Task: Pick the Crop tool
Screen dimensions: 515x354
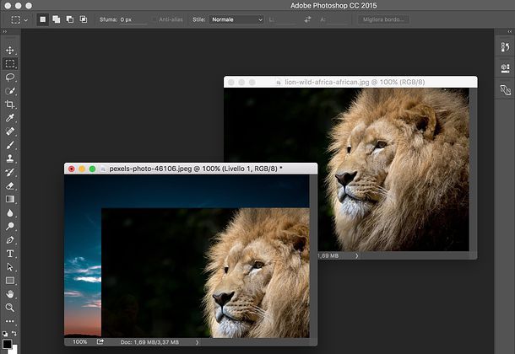Action: pos(10,105)
